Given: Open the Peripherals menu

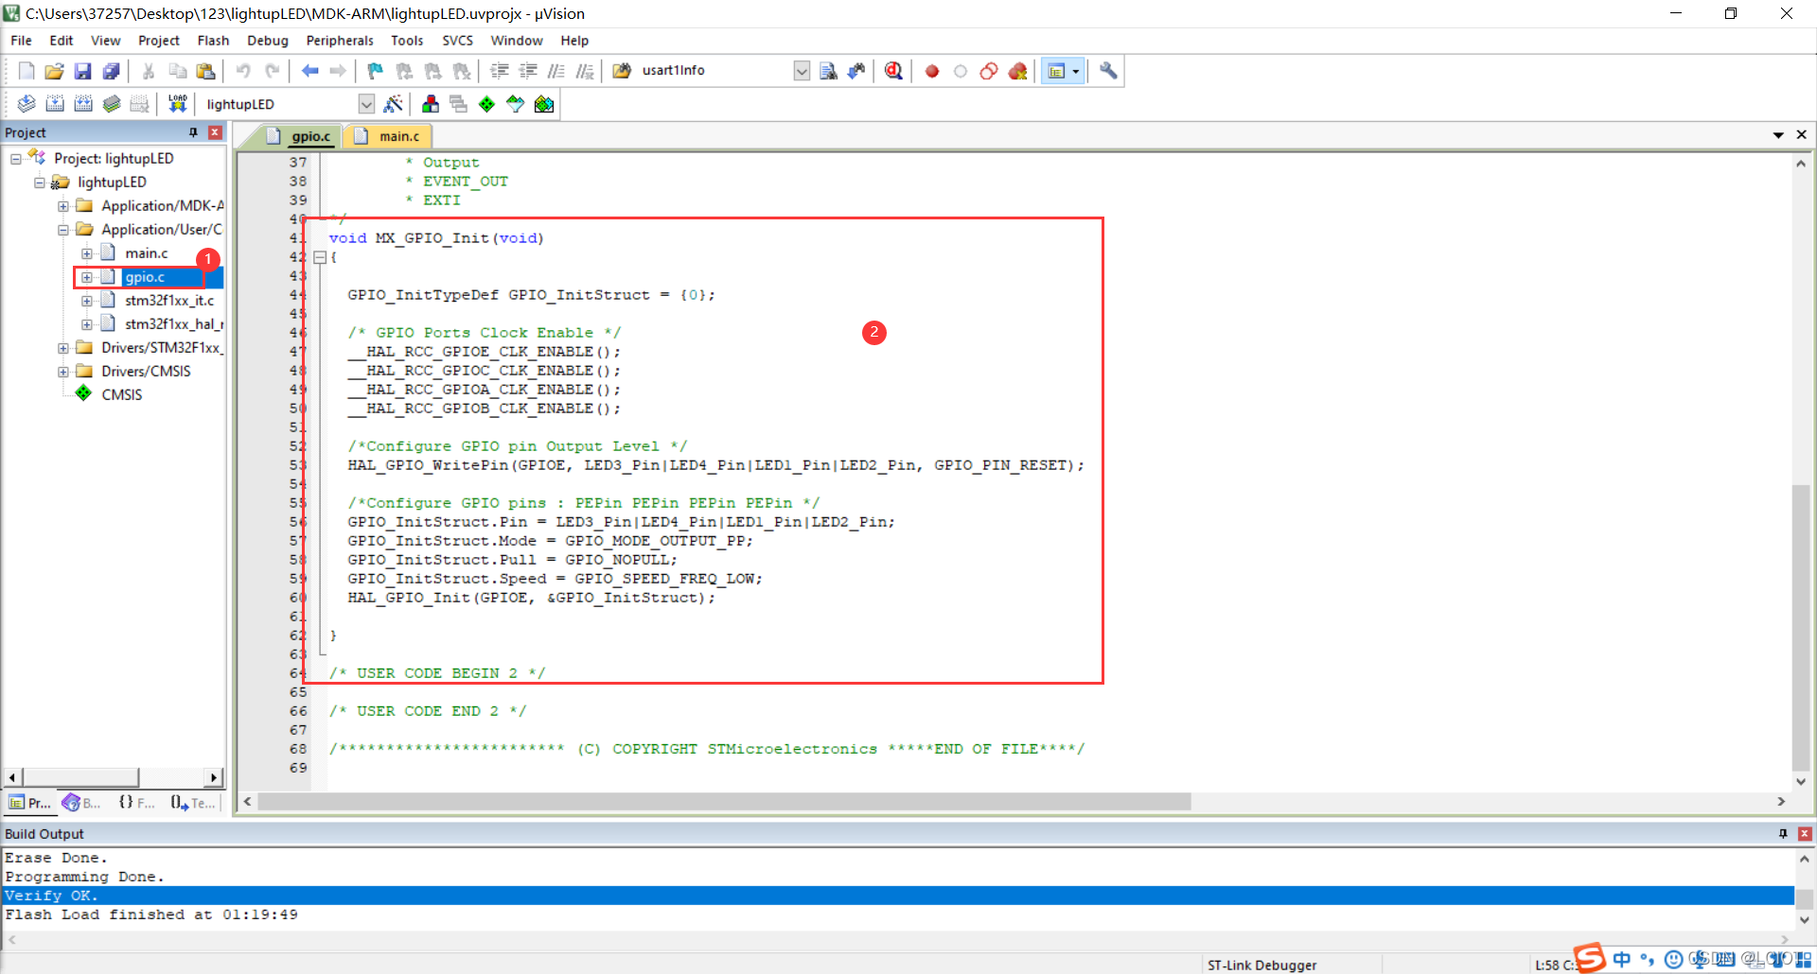Looking at the screenshot, I should [x=340, y=41].
